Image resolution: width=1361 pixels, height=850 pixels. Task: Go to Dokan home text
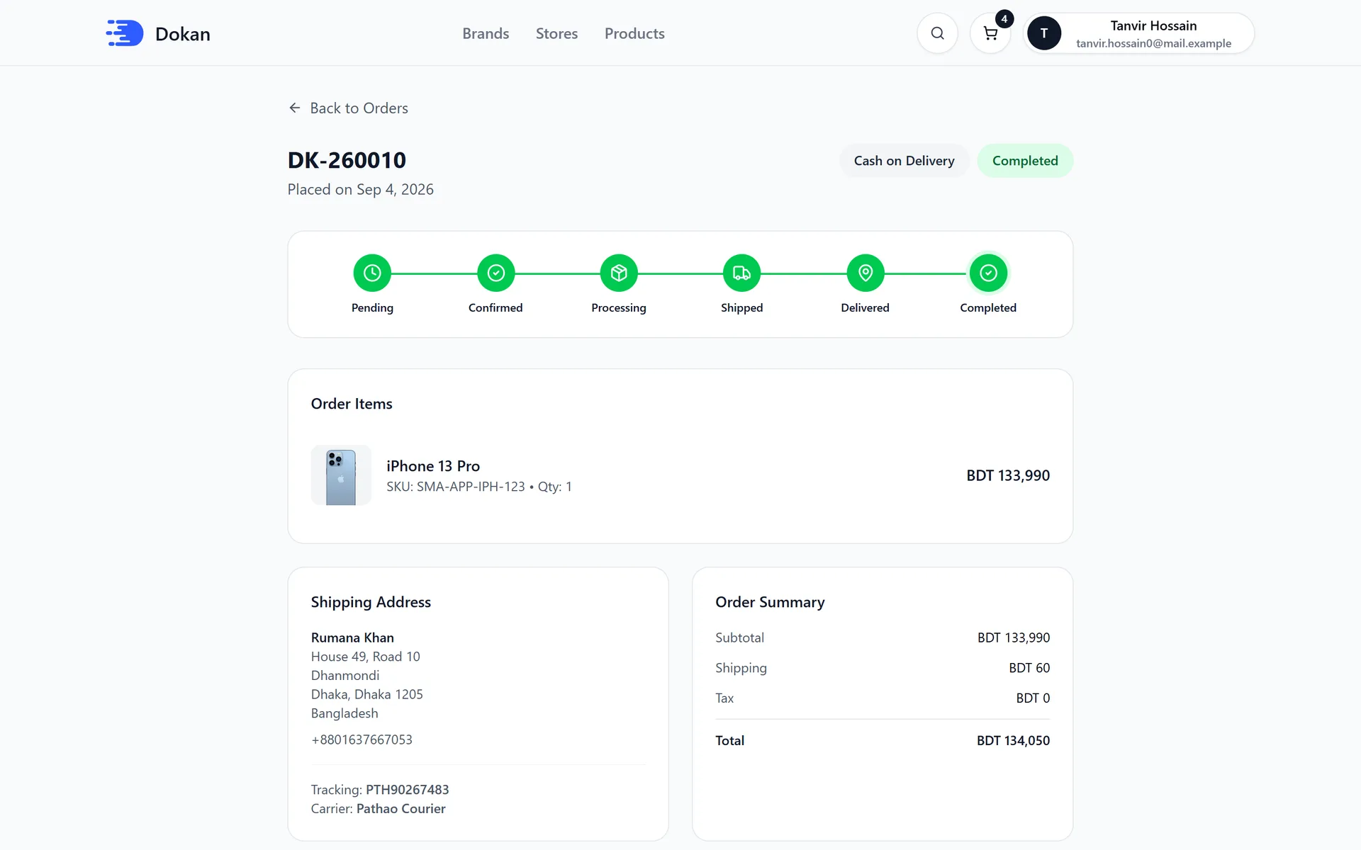(183, 34)
